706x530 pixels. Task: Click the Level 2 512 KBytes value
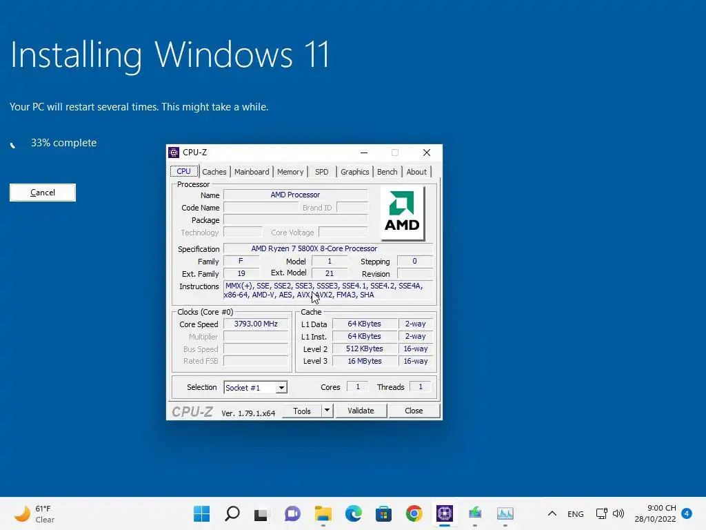tap(364, 349)
